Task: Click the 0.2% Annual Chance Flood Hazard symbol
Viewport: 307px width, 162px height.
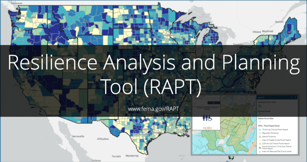Action: (x=260, y=144)
